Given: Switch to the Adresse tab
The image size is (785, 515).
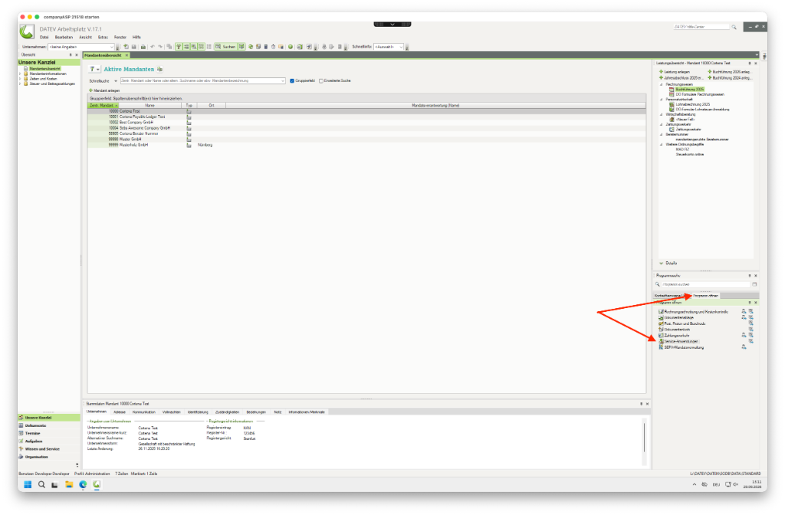Looking at the screenshot, I should tap(120, 412).
